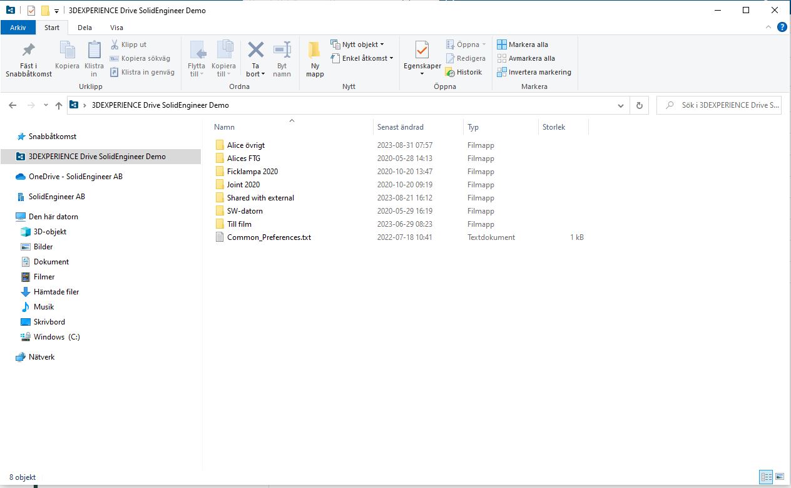Image resolution: width=791 pixels, height=488 pixels.
Task: Click Invertera markering icon
Action: 502,72
